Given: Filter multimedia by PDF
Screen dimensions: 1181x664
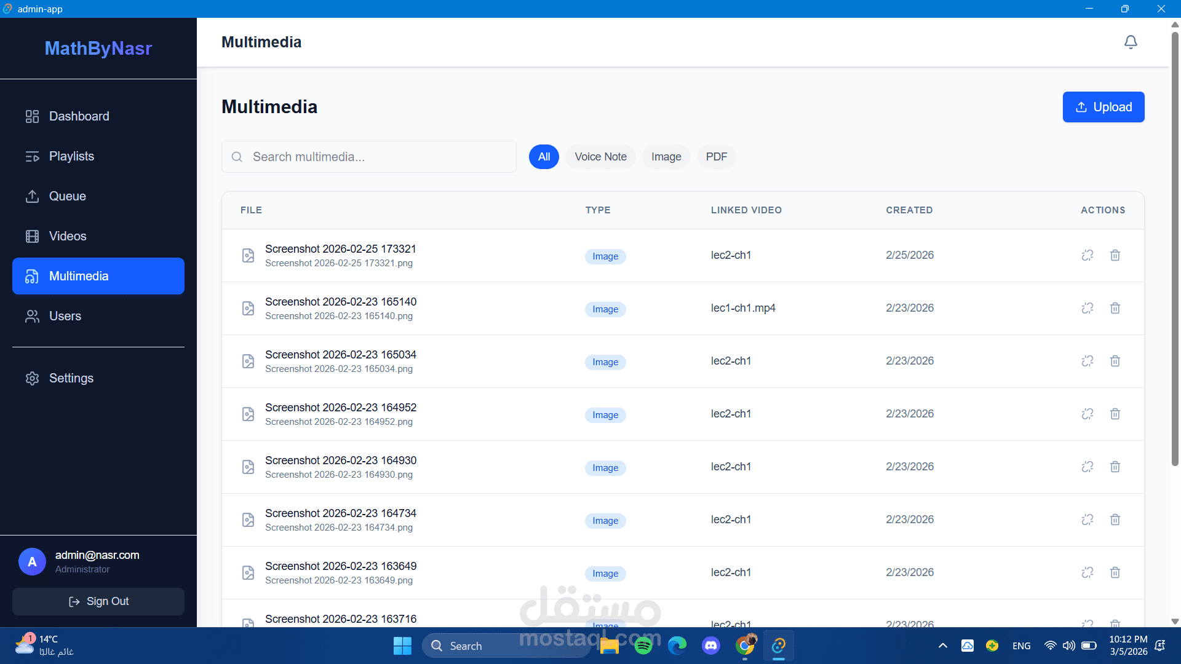Looking at the screenshot, I should (716, 157).
